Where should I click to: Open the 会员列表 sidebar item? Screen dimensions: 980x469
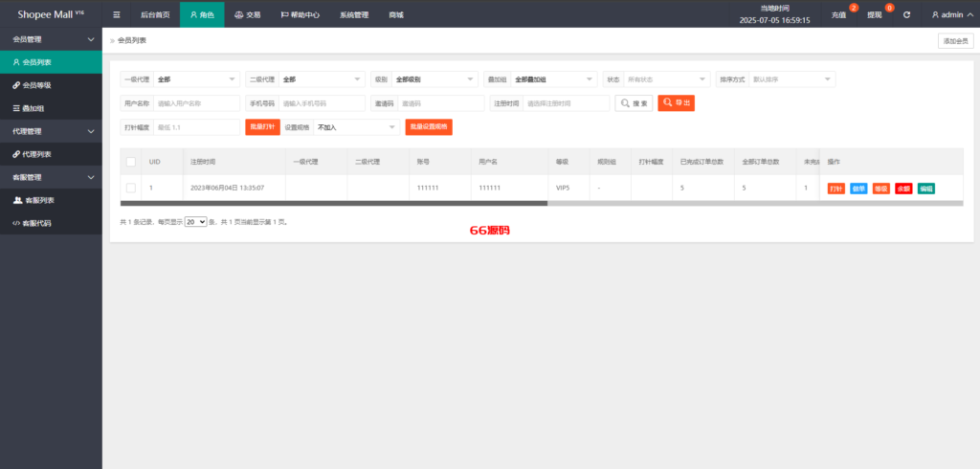(51, 62)
